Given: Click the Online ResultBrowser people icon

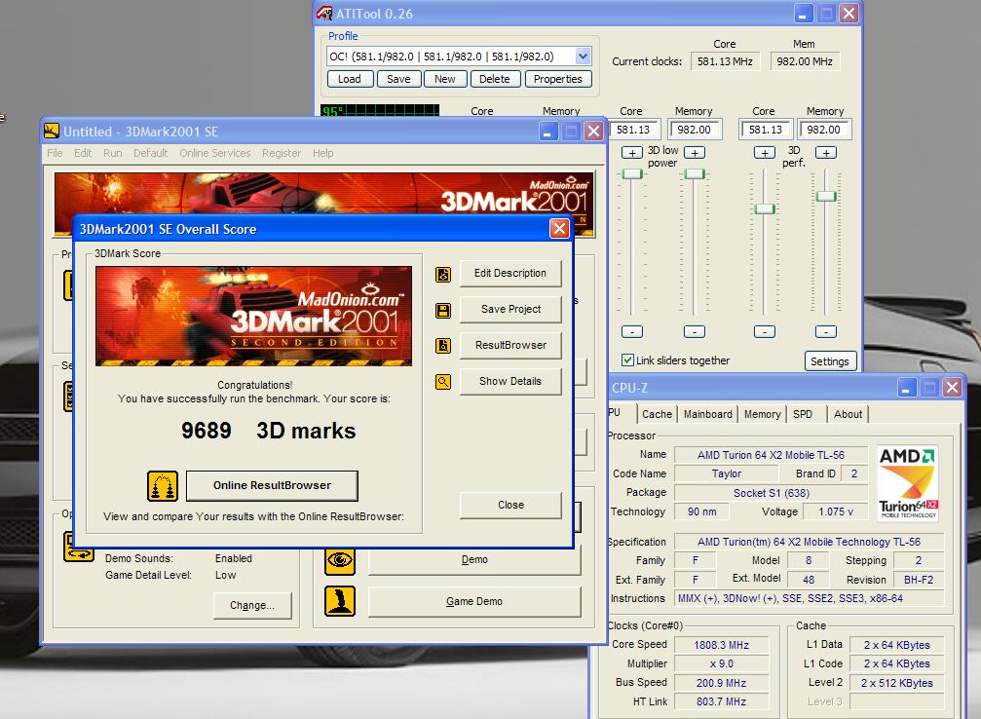Looking at the screenshot, I should pos(163,486).
